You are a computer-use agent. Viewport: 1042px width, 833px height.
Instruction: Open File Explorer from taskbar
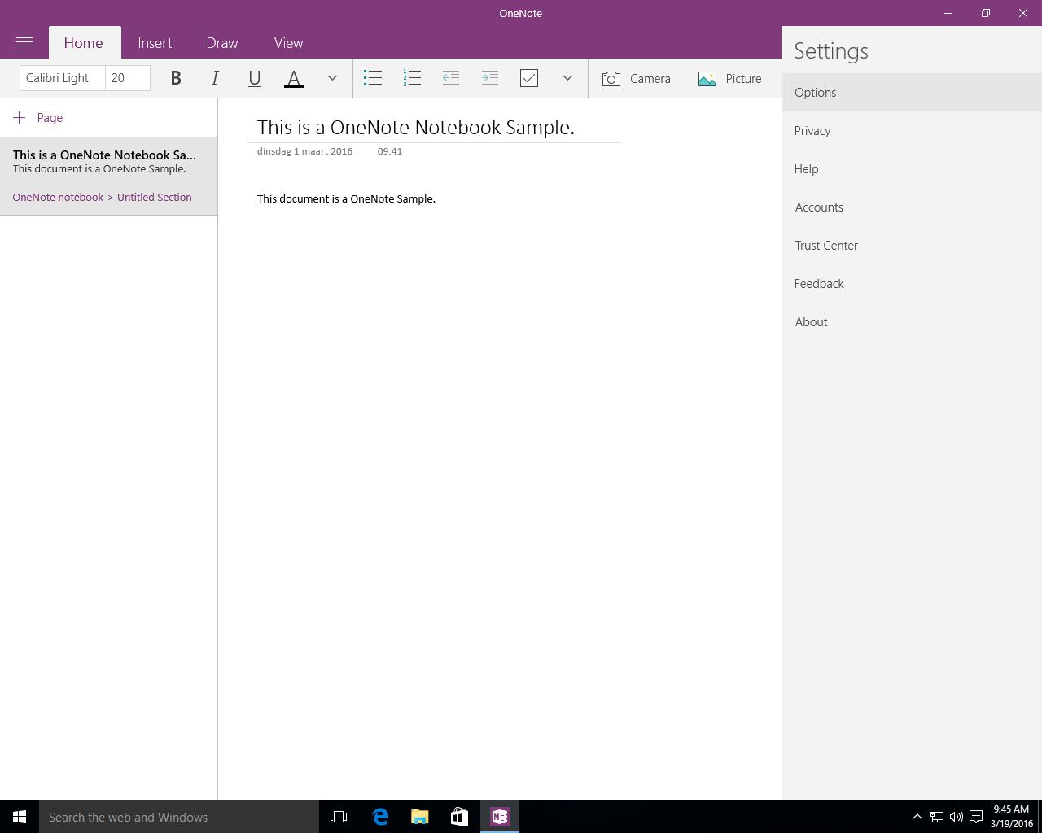click(420, 817)
